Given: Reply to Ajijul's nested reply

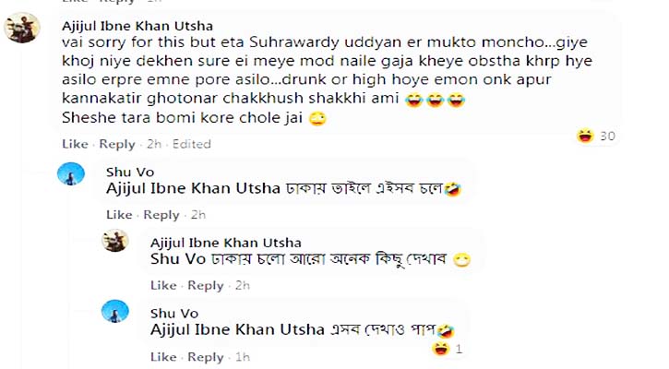Looking at the screenshot, I should point(205,285).
